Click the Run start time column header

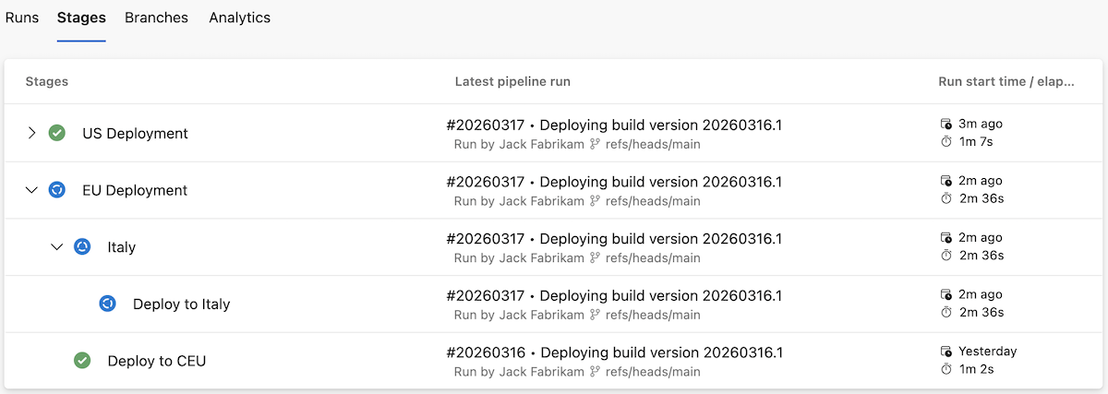tap(1006, 81)
